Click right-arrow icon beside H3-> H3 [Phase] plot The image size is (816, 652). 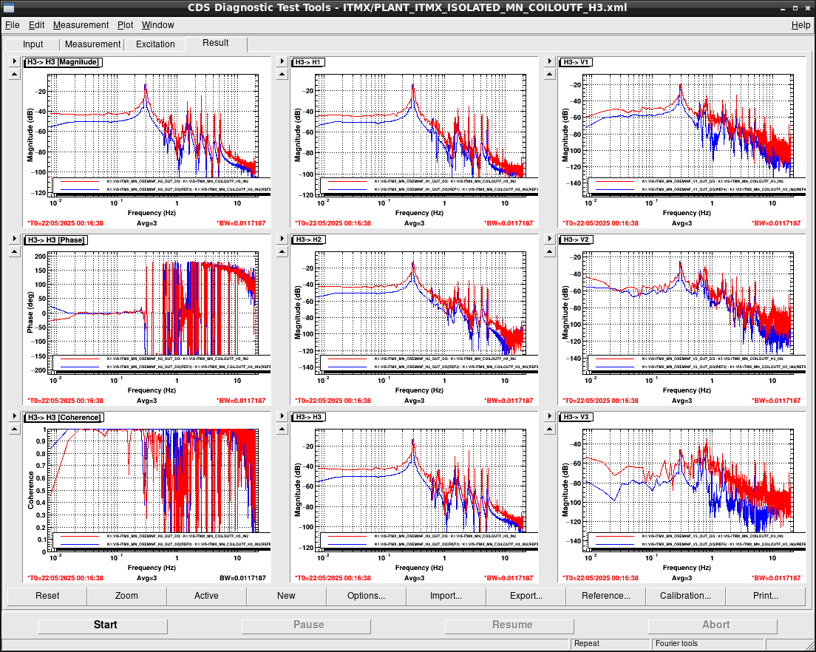15,239
